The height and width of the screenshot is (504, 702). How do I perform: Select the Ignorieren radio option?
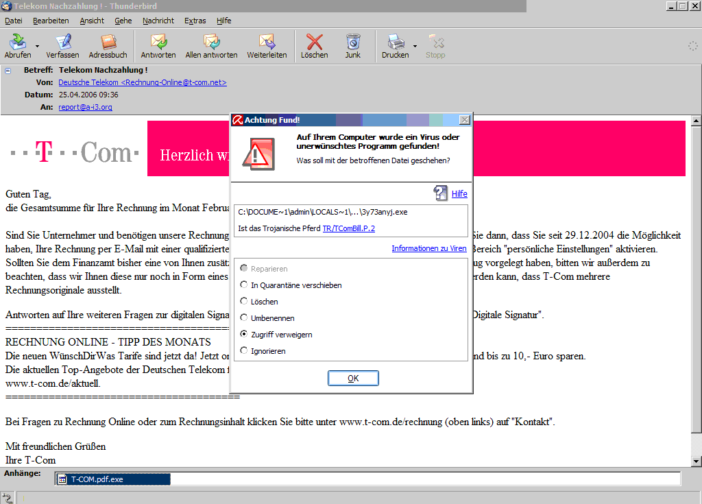[243, 350]
